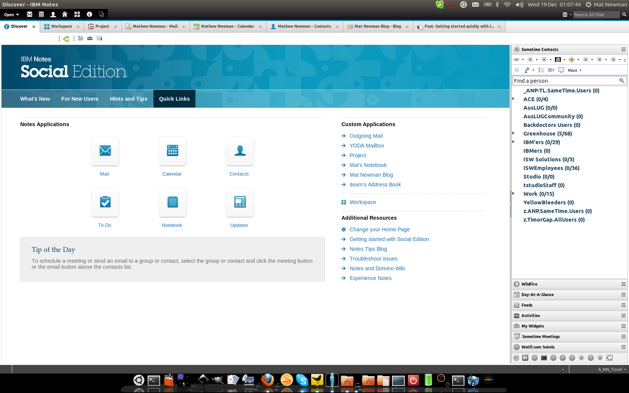The height and width of the screenshot is (393, 629).
Task: Open the Outgoing Mail link
Action: pos(366,136)
